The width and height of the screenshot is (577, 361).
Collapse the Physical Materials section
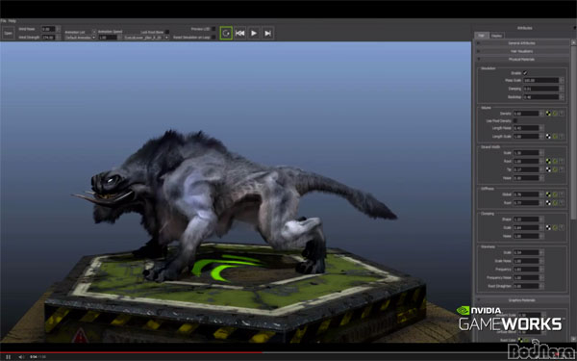(x=521, y=59)
